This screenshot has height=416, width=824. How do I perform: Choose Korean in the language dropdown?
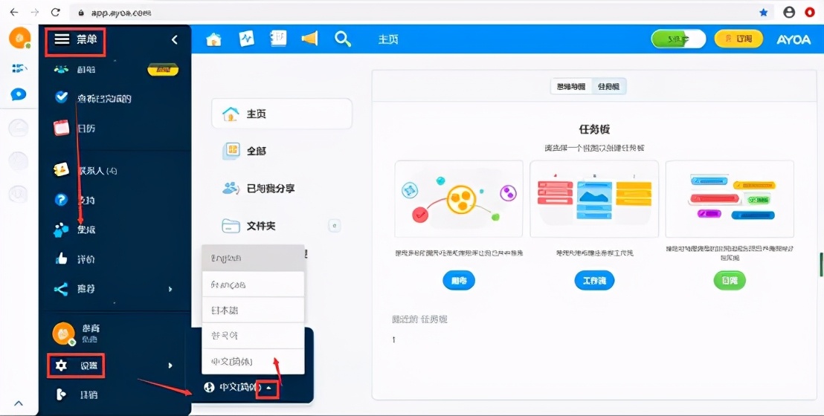[253, 335]
